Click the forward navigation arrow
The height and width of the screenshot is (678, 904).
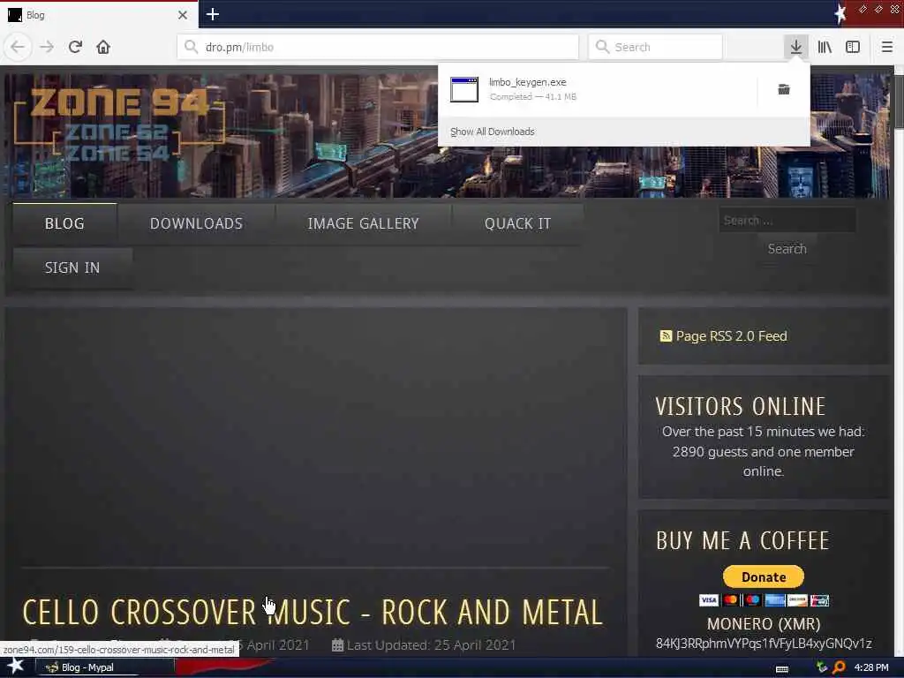coord(47,47)
